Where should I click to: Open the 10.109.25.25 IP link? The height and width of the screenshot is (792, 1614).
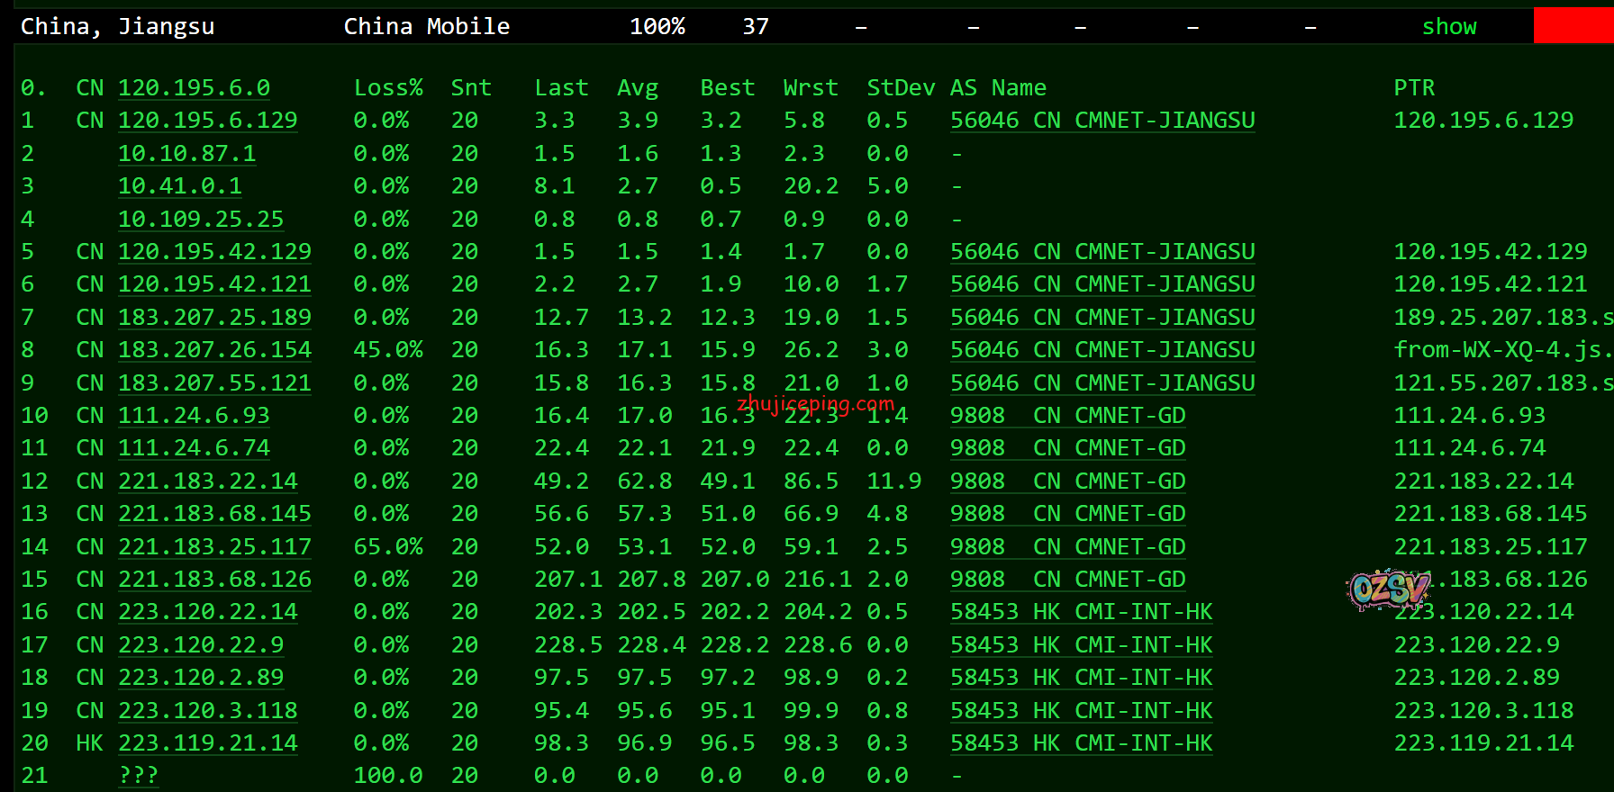tap(200, 220)
